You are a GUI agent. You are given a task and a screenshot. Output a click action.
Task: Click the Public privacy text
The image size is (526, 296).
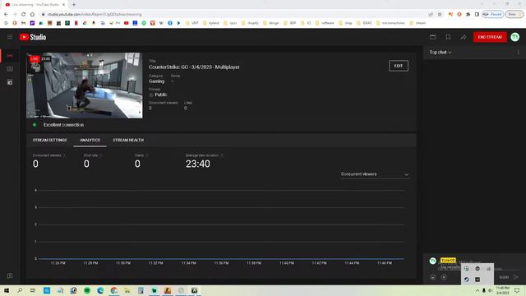coord(161,95)
